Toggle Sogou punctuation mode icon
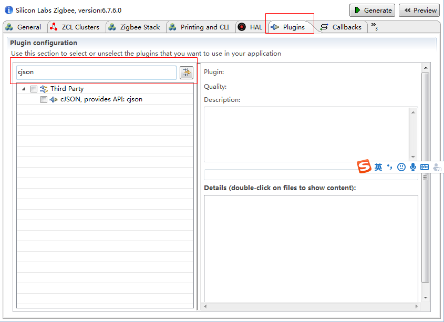 tap(390, 167)
